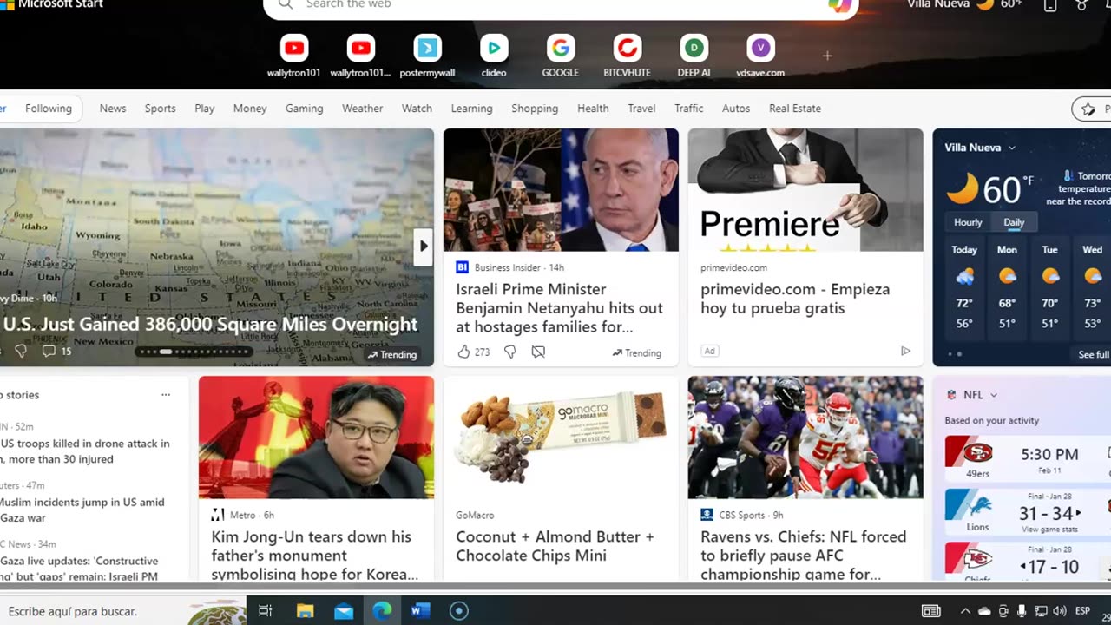The width and height of the screenshot is (1111, 625).
Task: Switch to the Money tab
Action: 250,109
